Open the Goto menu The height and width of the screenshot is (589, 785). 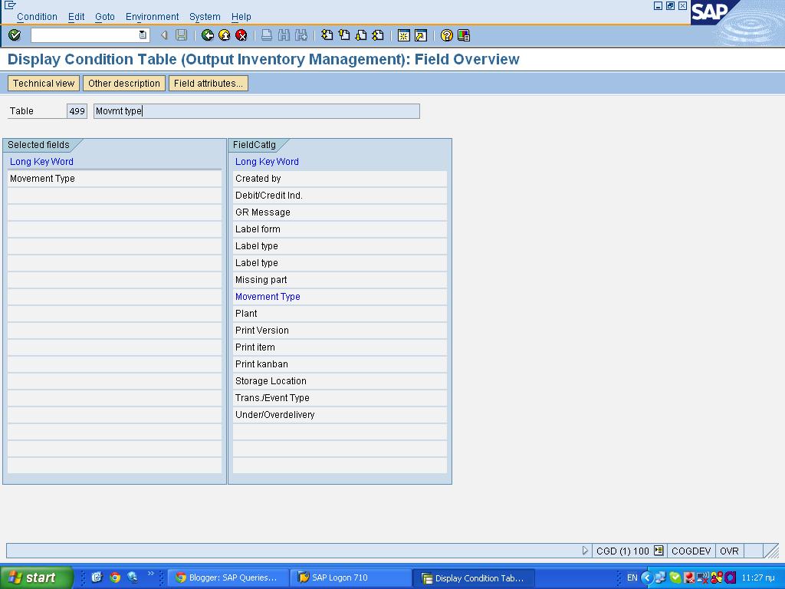[105, 17]
